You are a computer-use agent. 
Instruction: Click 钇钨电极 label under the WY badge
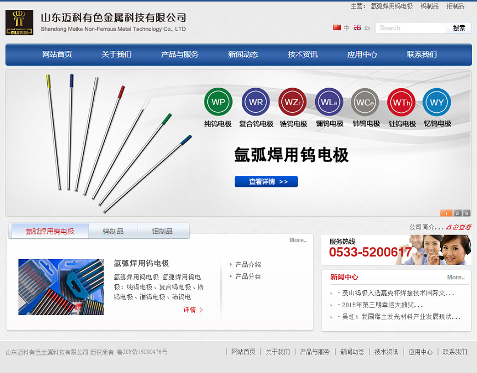coord(438,123)
